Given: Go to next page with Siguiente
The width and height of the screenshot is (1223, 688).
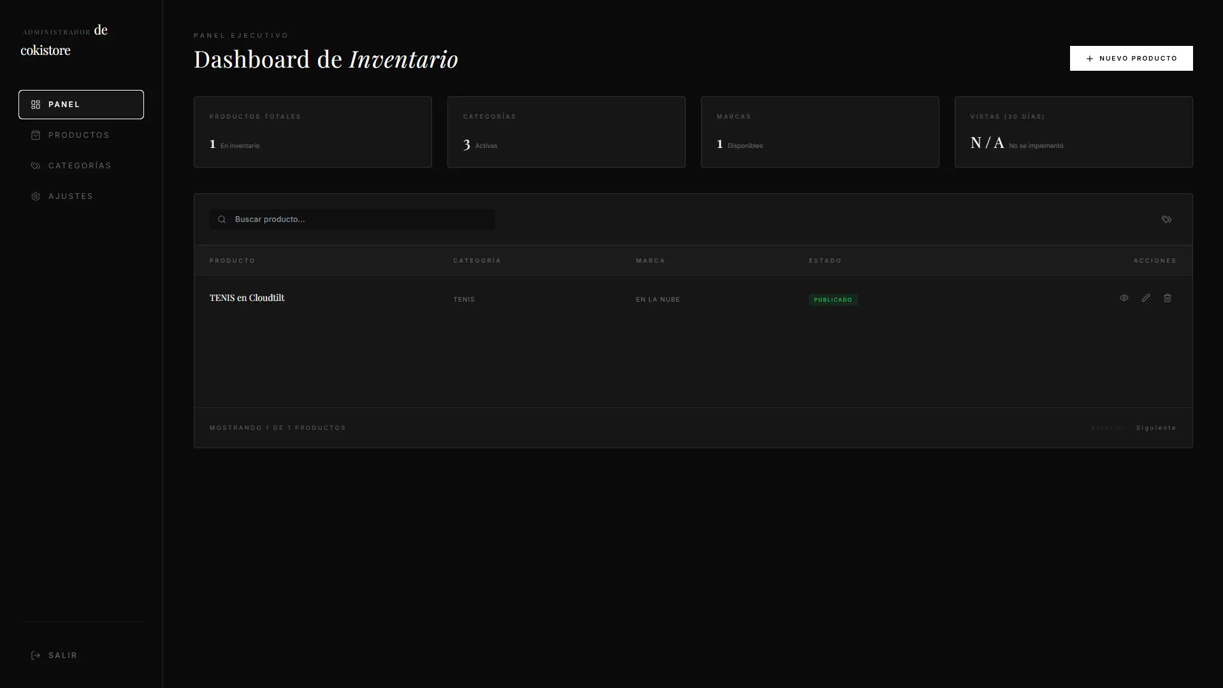Looking at the screenshot, I should click(x=1156, y=428).
